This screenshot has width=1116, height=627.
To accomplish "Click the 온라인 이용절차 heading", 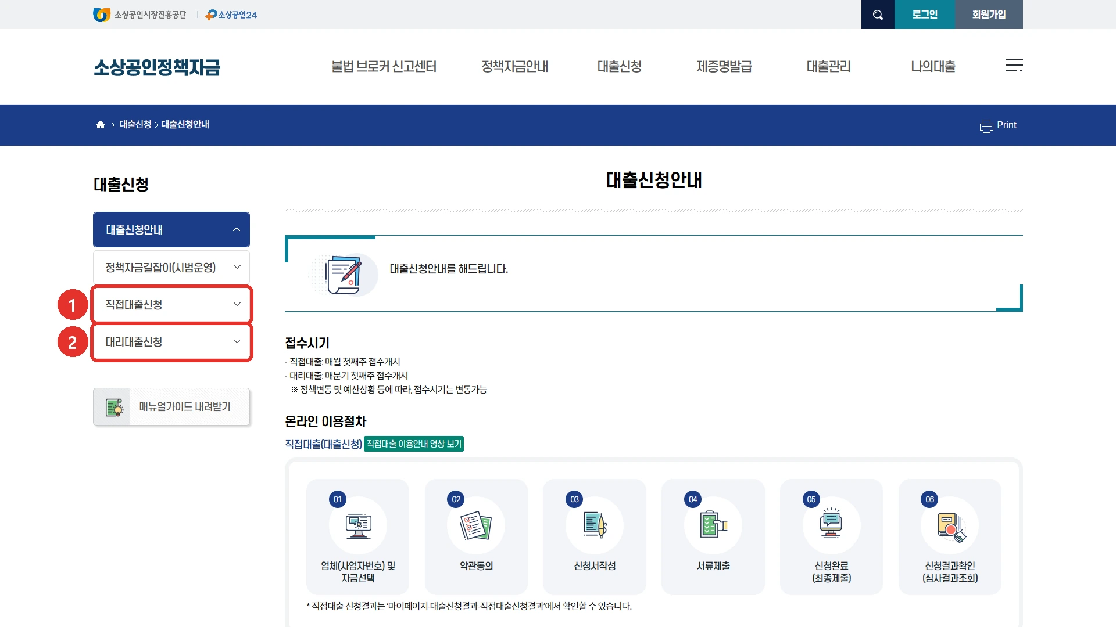I will [x=325, y=421].
